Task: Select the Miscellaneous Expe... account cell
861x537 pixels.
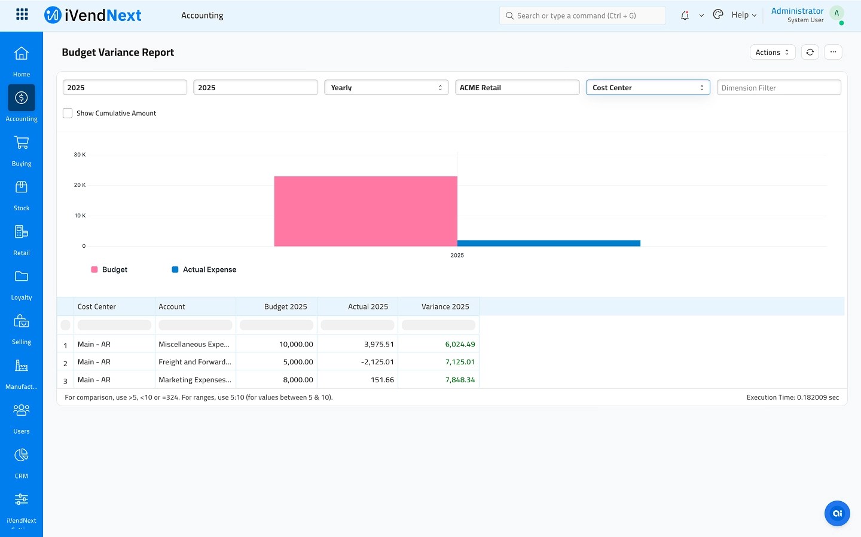Action: tap(196, 344)
